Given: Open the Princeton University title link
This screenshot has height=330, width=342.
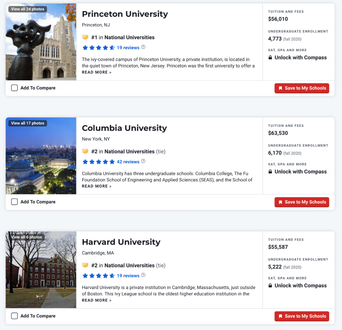Looking at the screenshot, I should click(125, 14).
